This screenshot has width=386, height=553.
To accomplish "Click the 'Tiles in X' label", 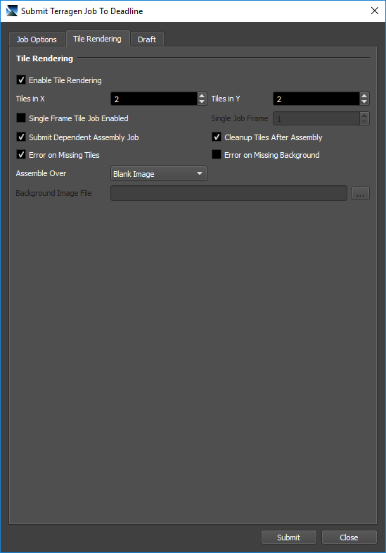I will coord(30,99).
